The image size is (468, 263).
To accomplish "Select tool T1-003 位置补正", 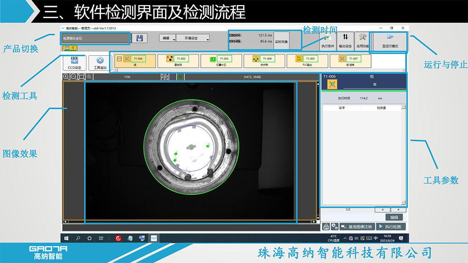I will [x=221, y=61].
